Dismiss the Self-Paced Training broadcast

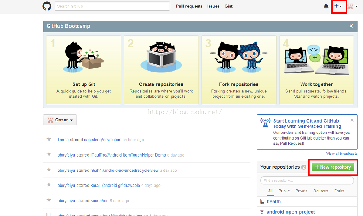(352, 120)
